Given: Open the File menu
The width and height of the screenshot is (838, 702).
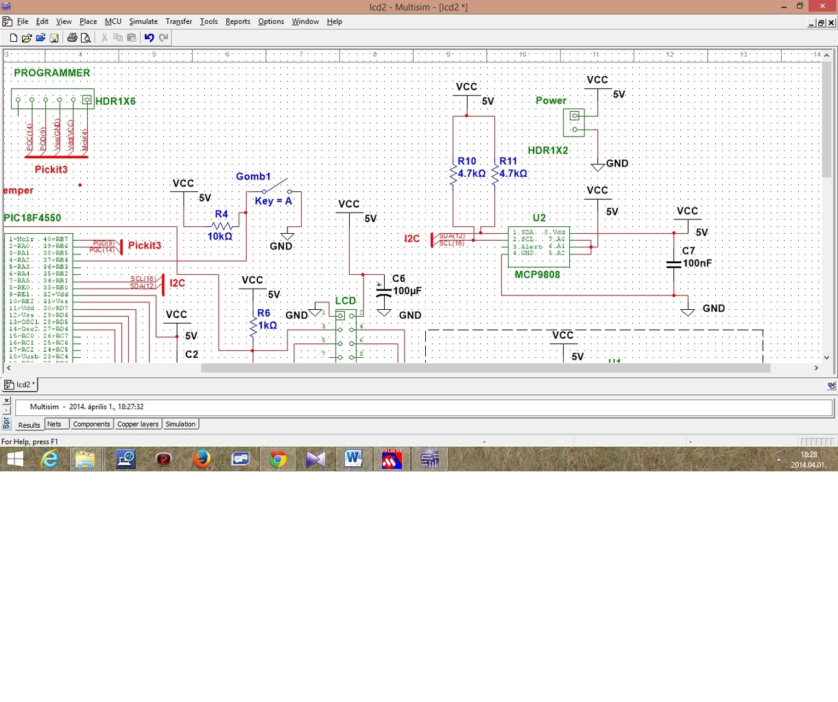Looking at the screenshot, I should [23, 21].
